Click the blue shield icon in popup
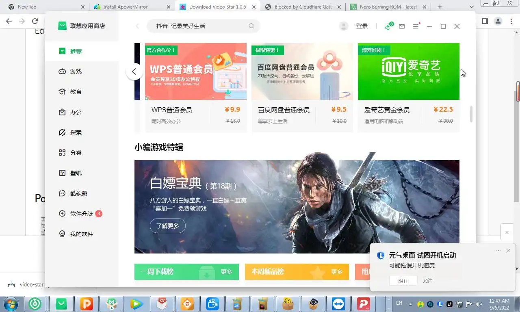Viewport: 520px width, 312px height. point(381,256)
